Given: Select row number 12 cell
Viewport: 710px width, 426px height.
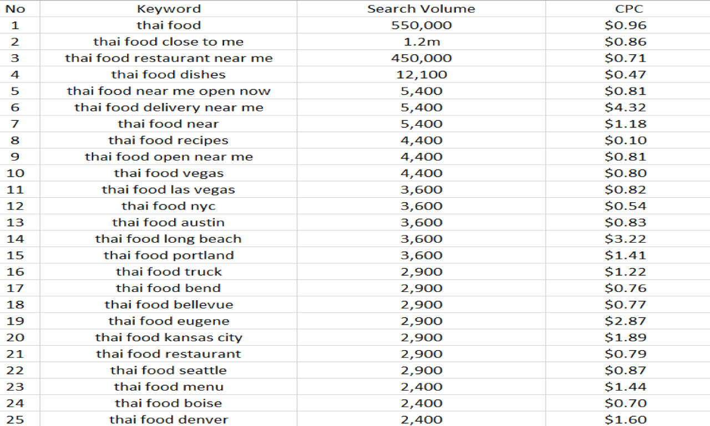Looking at the screenshot, I should coord(15,206).
